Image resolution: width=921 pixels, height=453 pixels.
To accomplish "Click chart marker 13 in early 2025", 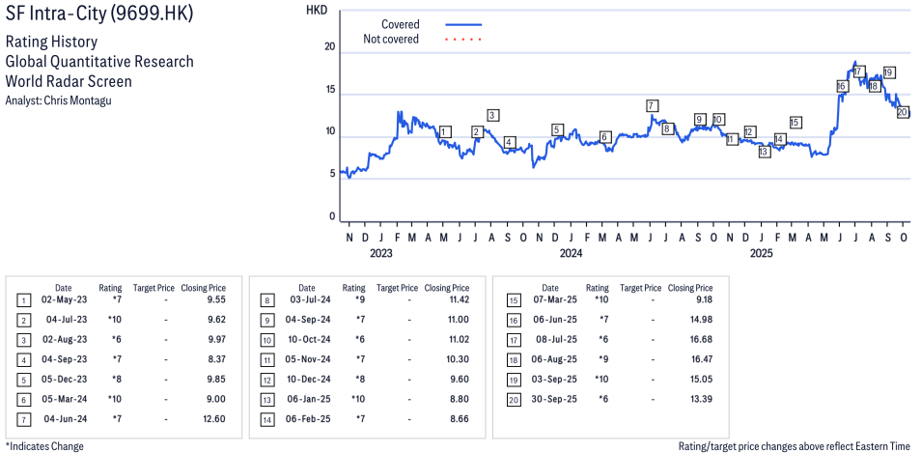I will click(x=764, y=152).
